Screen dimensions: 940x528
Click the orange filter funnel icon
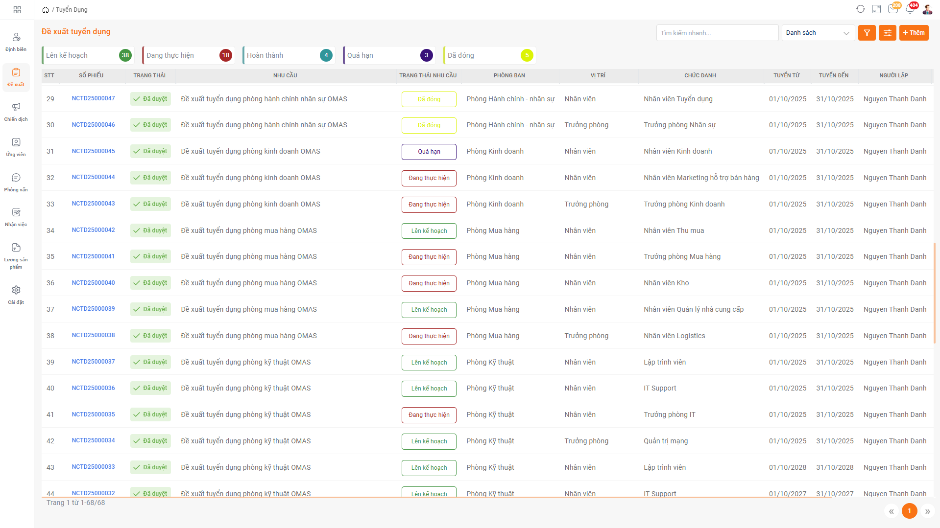coord(867,33)
